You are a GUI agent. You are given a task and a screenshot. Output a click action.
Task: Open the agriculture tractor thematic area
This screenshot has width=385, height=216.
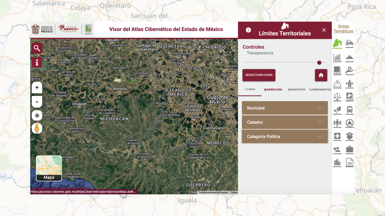click(350, 43)
